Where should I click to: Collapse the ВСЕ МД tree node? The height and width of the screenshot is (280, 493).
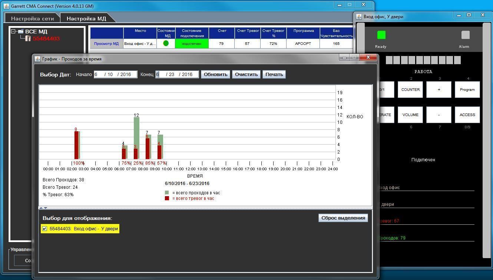(x=13, y=32)
